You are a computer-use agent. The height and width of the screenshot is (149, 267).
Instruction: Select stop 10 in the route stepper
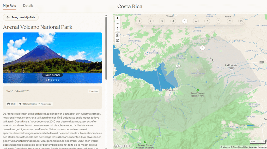(x=241, y=21)
